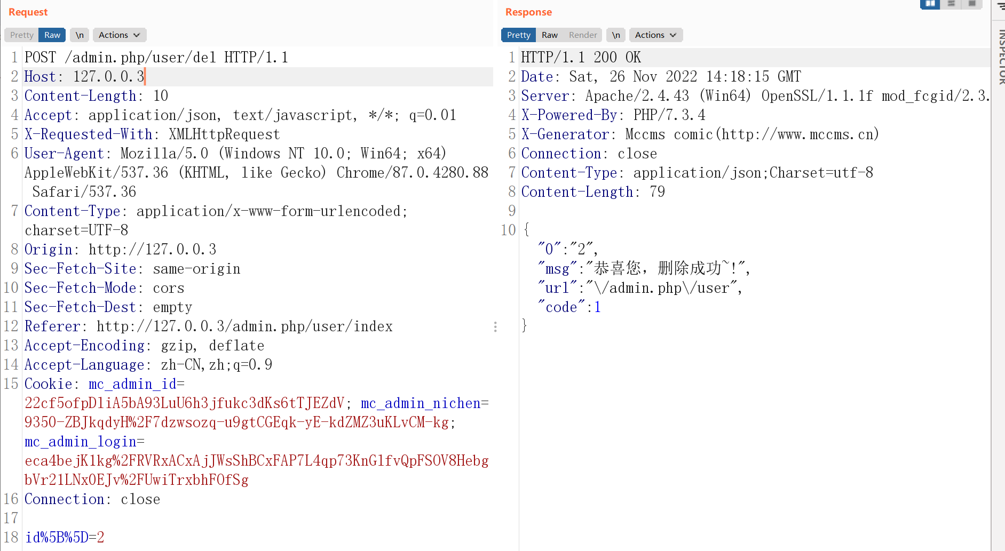Click the request body id%5B%5D=2
1005x551 pixels.
coord(65,538)
